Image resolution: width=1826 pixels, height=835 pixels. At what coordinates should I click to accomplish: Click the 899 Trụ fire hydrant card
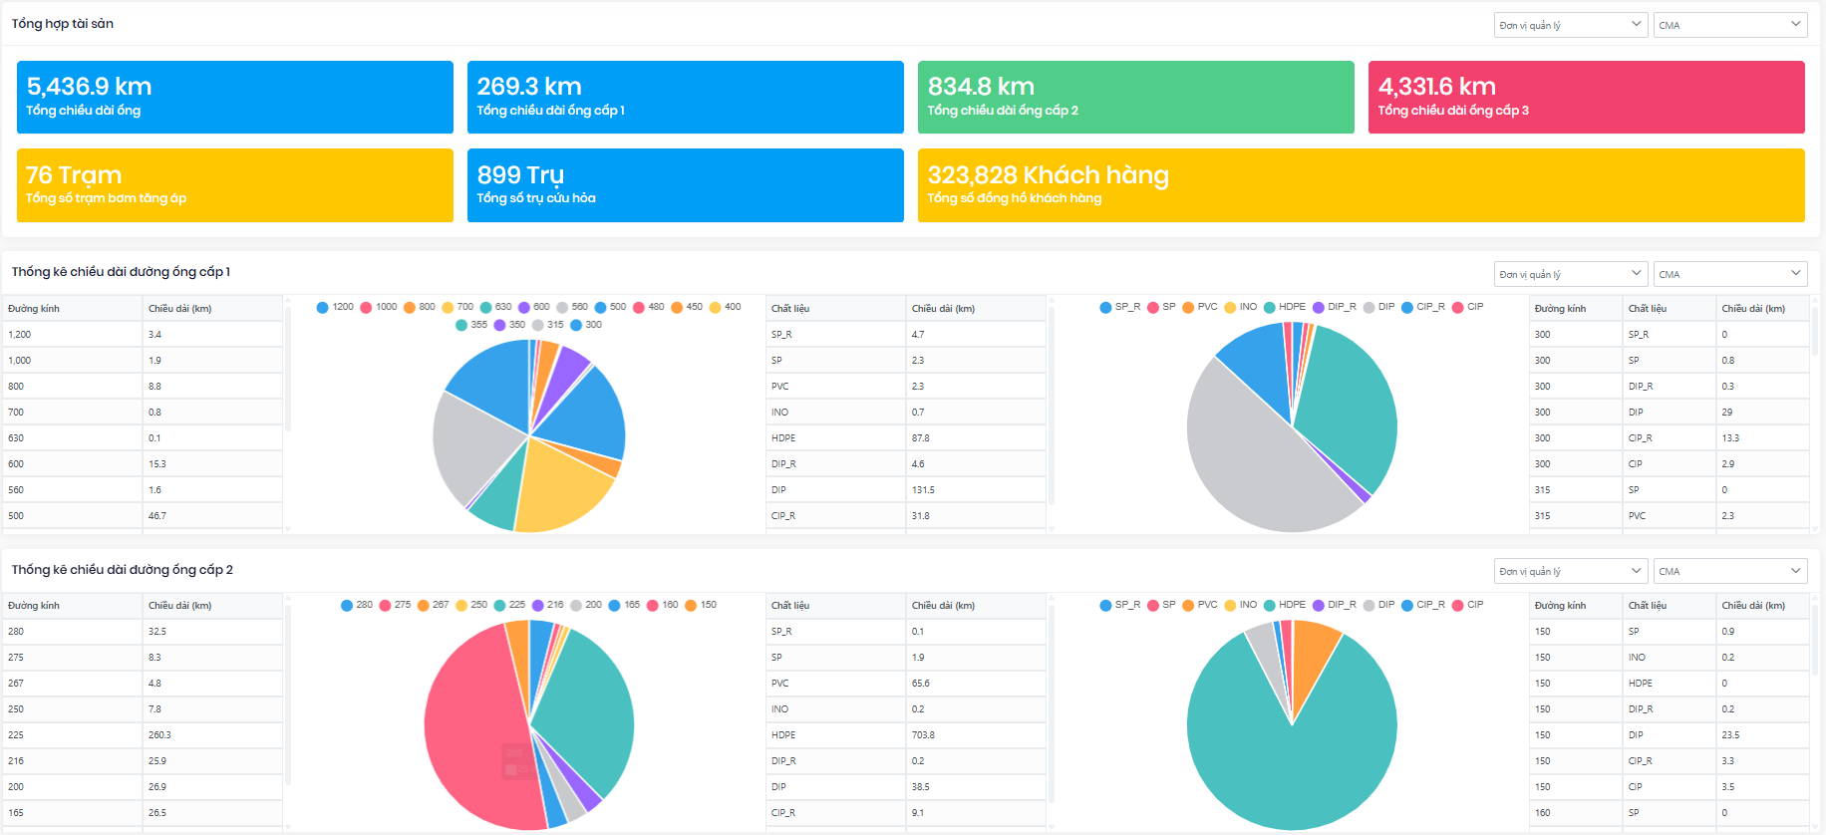(685, 185)
